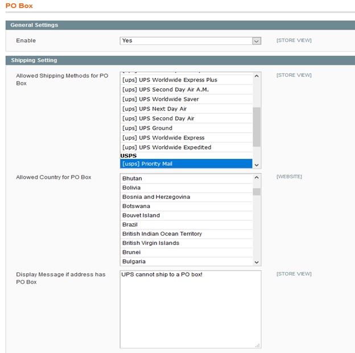The width and height of the screenshot is (355, 353).
Task: Select British Indian Ocean Territory
Action: point(187,234)
